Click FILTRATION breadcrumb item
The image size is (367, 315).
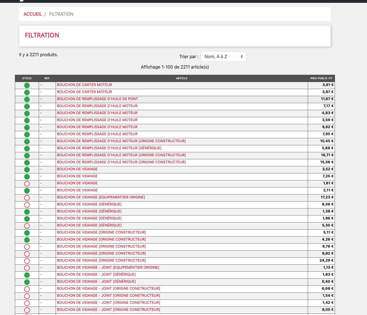(61, 14)
